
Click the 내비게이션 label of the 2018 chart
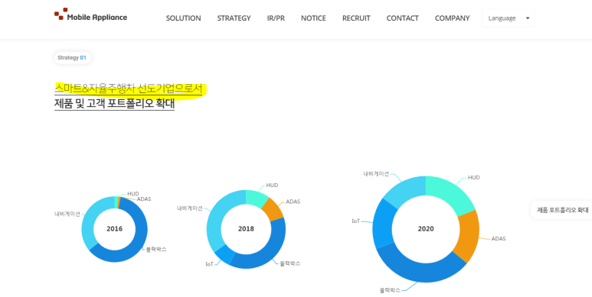(x=190, y=208)
